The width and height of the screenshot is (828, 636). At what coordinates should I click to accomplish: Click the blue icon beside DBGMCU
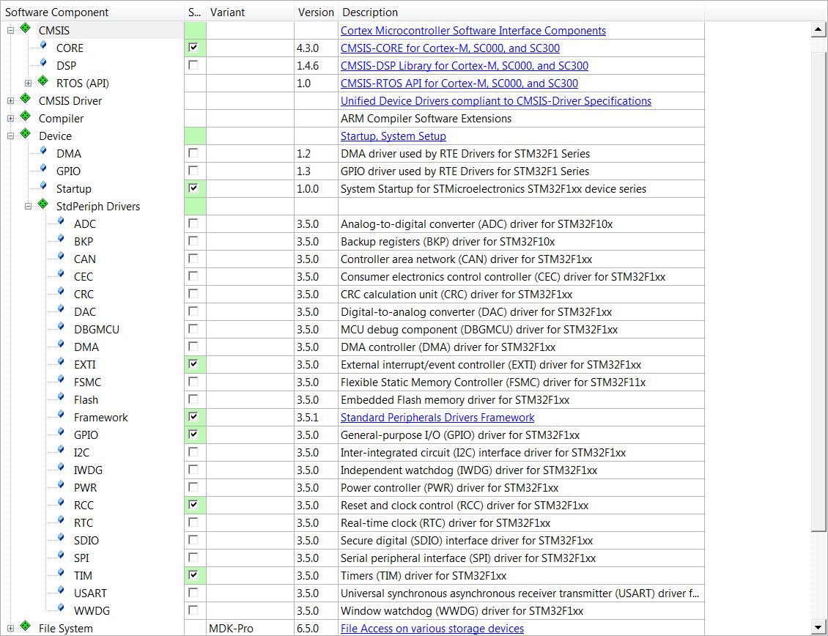click(62, 327)
